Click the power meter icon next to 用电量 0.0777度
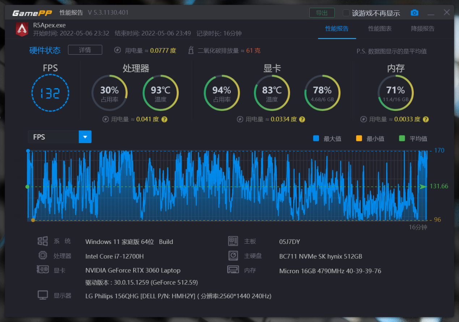Image resolution: width=459 pixels, height=322 pixels. tap(117, 50)
